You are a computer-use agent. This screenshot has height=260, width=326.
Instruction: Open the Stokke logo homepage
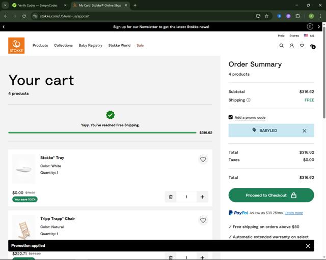pyautogui.click(x=16, y=45)
